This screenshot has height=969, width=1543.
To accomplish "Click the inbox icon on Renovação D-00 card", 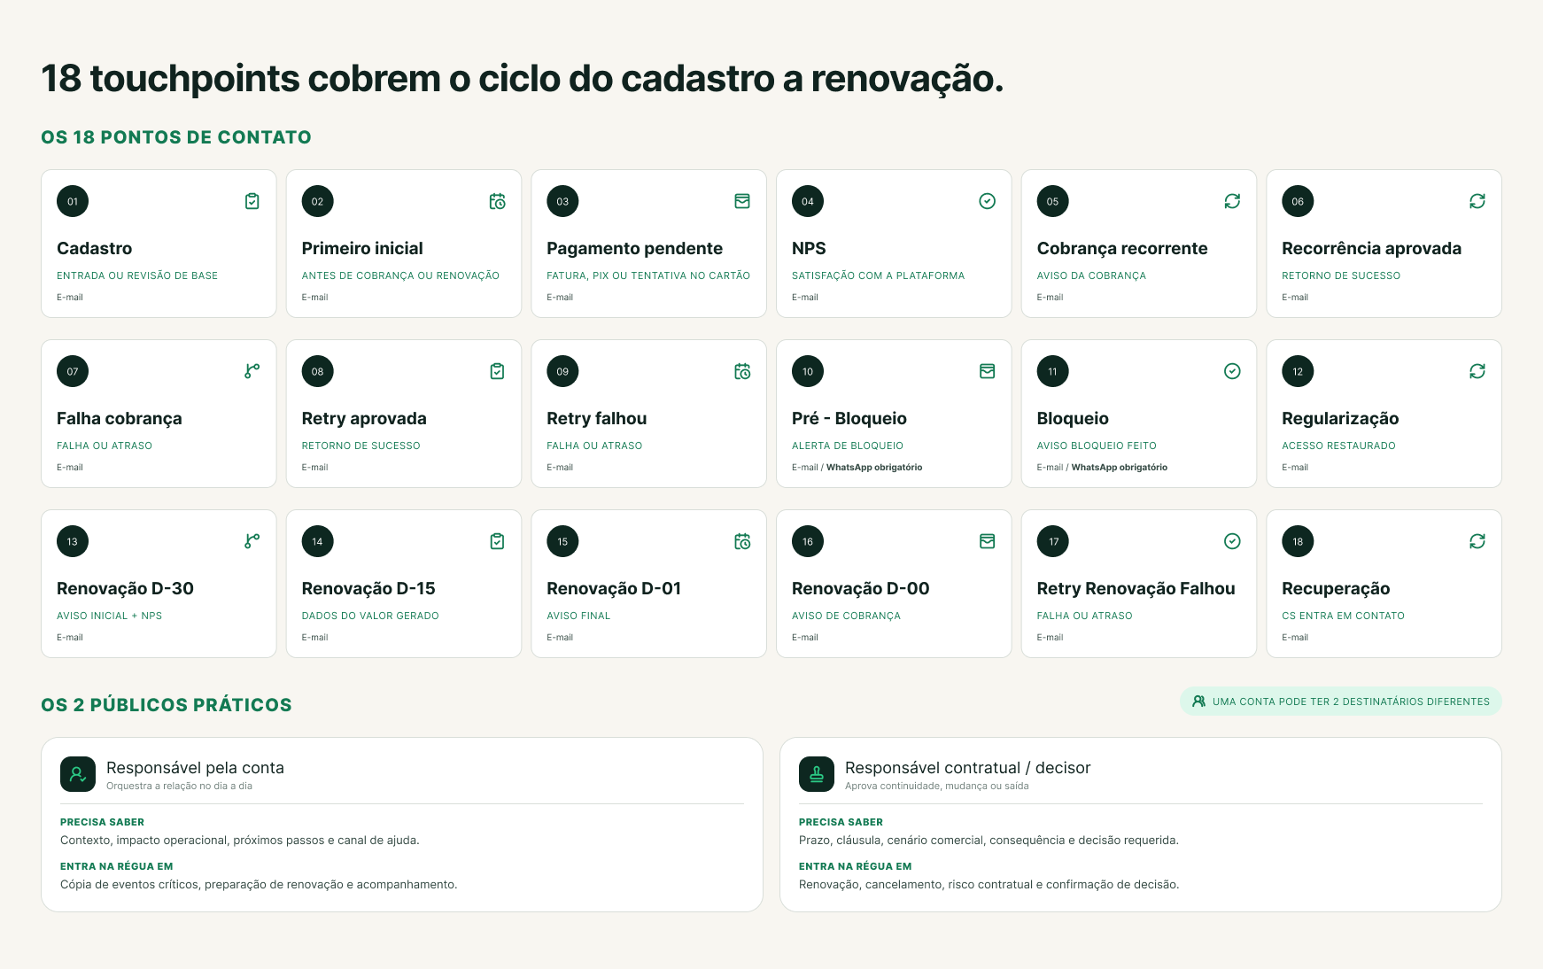I will pyautogui.click(x=988, y=541).
